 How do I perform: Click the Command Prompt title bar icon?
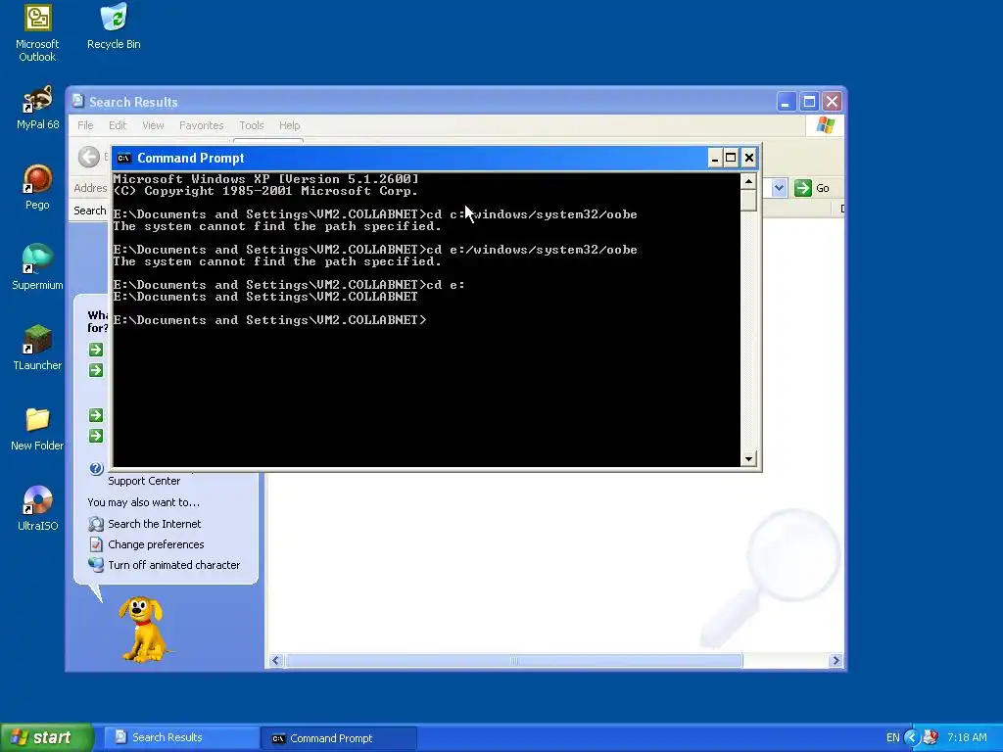[x=124, y=158]
